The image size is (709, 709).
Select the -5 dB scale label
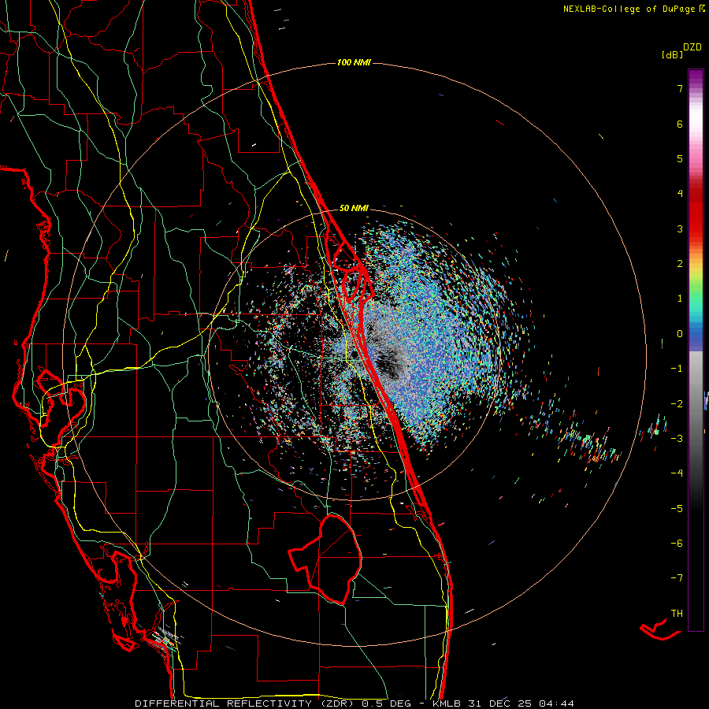click(677, 509)
